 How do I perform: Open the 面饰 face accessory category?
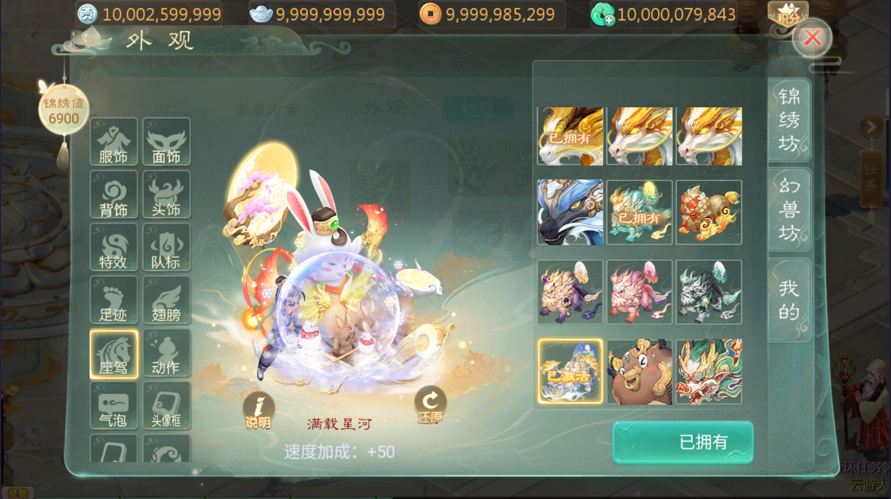[166, 142]
